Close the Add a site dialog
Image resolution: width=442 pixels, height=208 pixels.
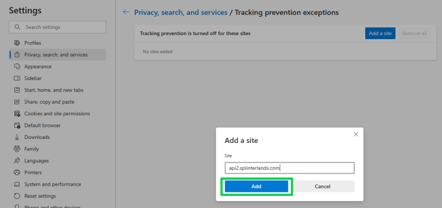356,134
